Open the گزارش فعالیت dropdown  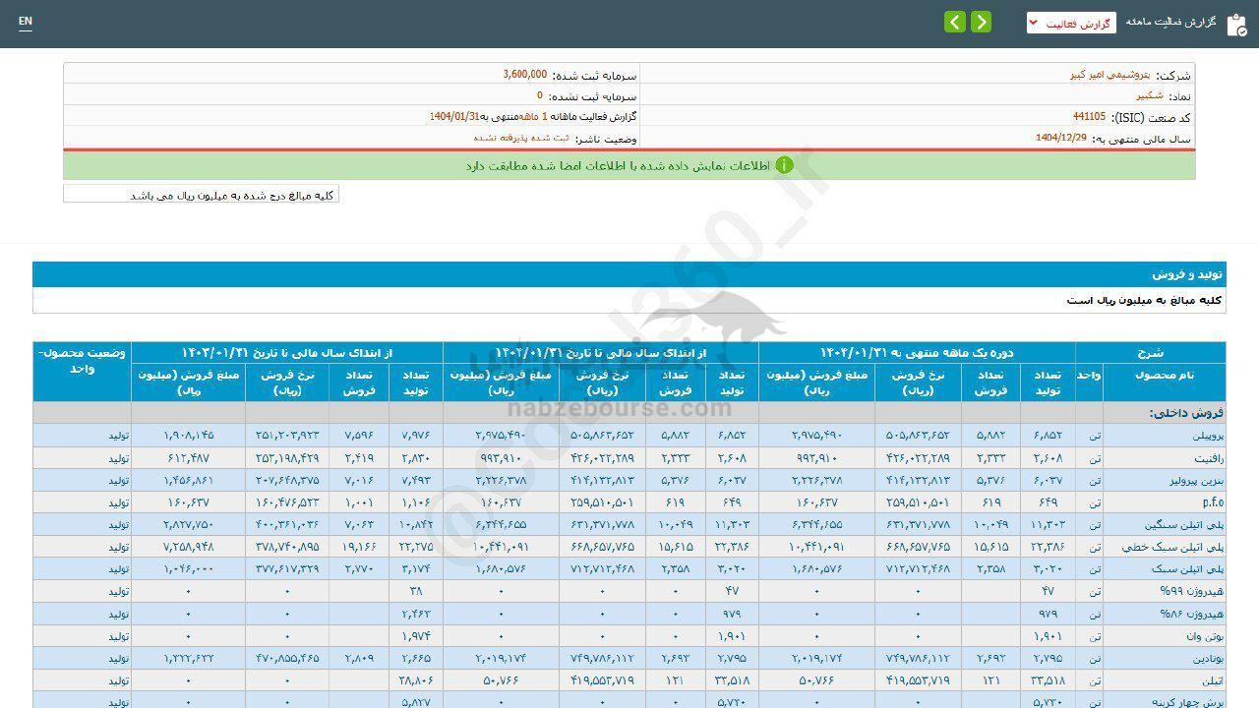1071,23
